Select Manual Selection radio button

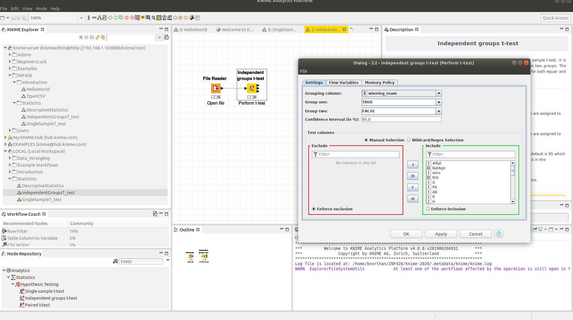(366, 140)
